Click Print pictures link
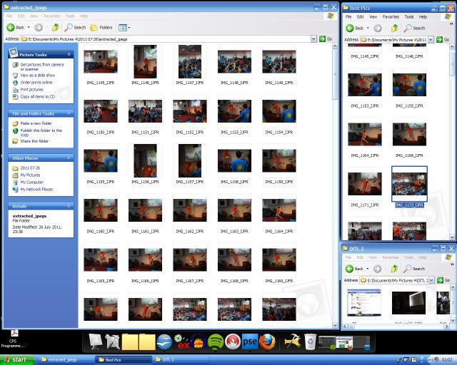 point(31,89)
